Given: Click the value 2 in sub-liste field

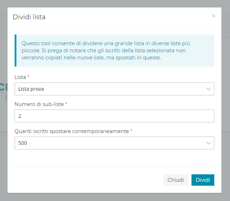Looking at the screenshot, I should coord(20,116).
